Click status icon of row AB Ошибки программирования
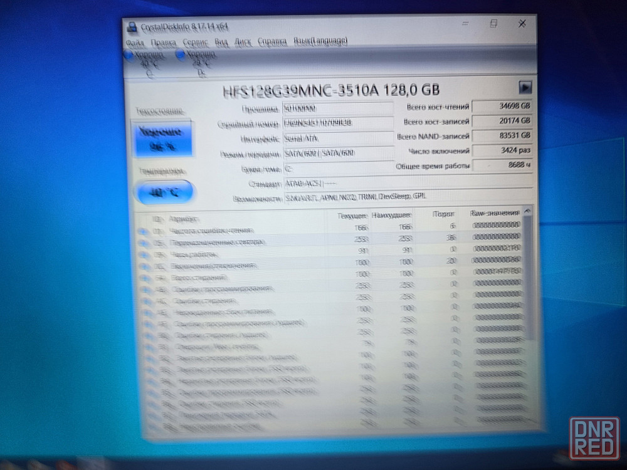The image size is (627, 470). pos(147,290)
